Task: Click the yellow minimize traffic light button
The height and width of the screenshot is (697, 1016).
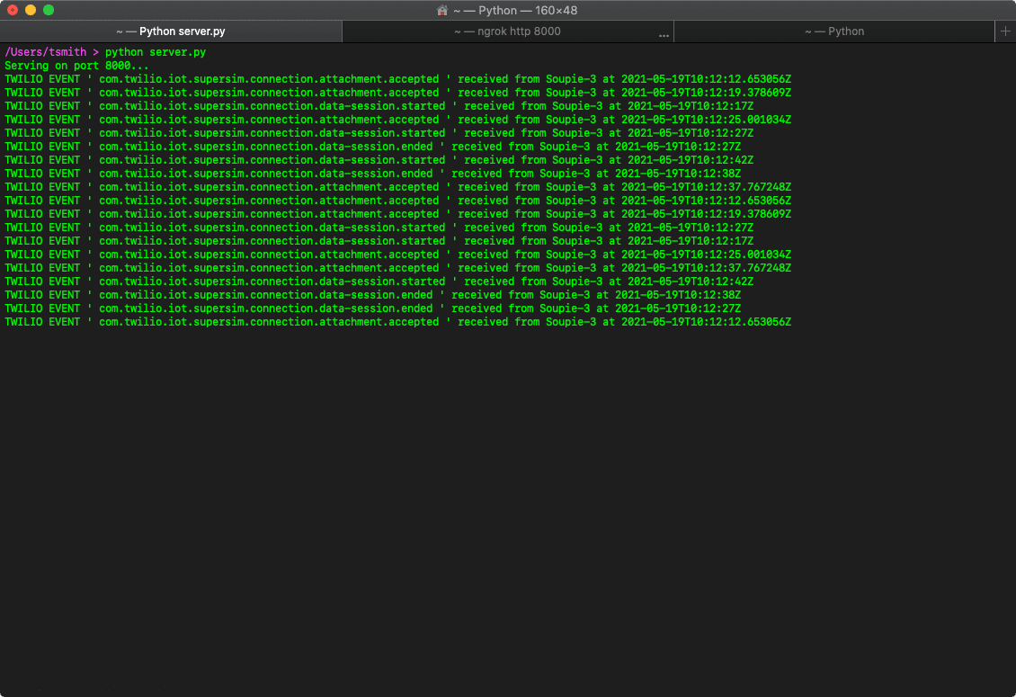Action: 32,11
